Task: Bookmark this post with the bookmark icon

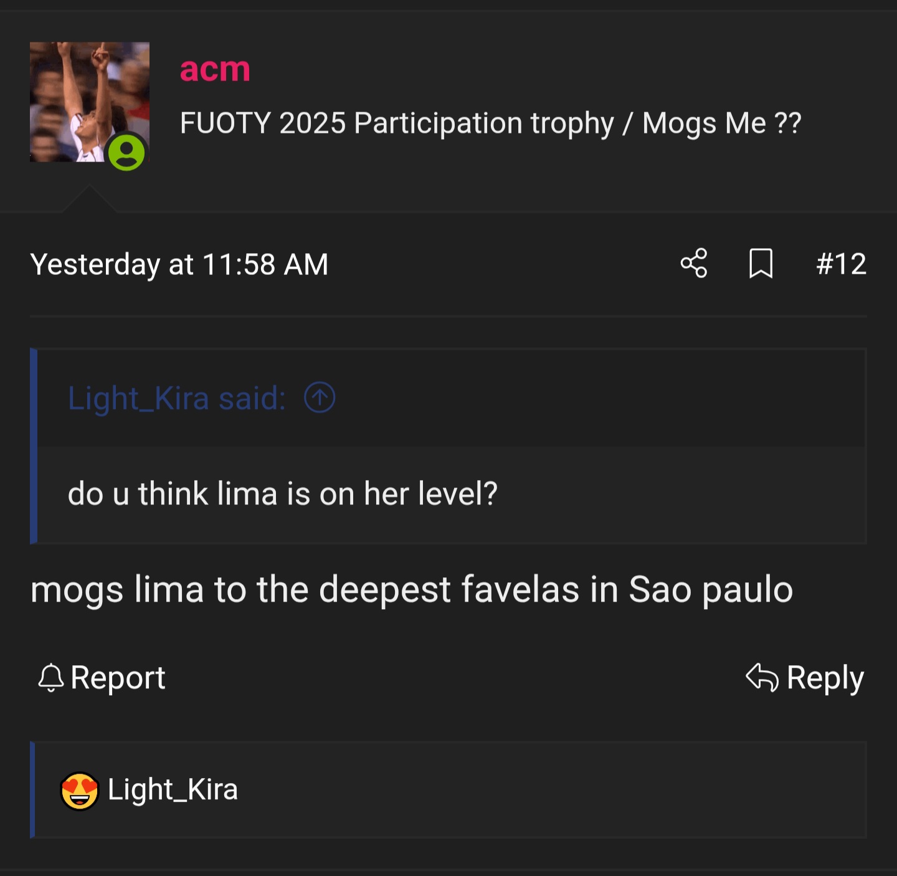Action: (x=761, y=263)
